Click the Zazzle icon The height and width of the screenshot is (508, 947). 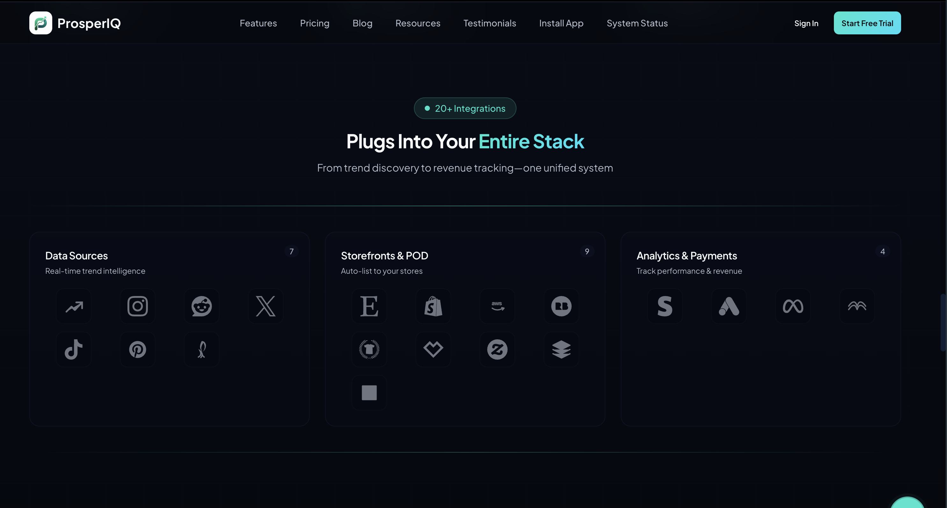point(497,349)
